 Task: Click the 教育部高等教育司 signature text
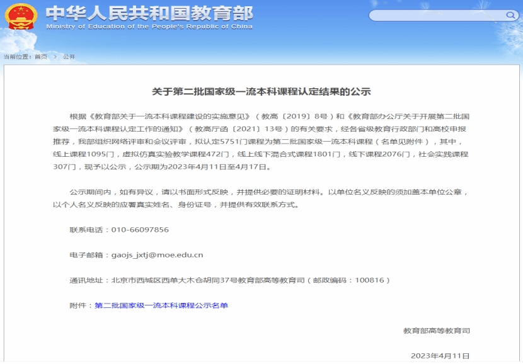(437, 331)
